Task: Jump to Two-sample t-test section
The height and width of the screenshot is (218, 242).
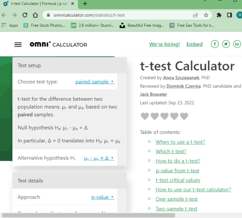Action: tap(176, 209)
